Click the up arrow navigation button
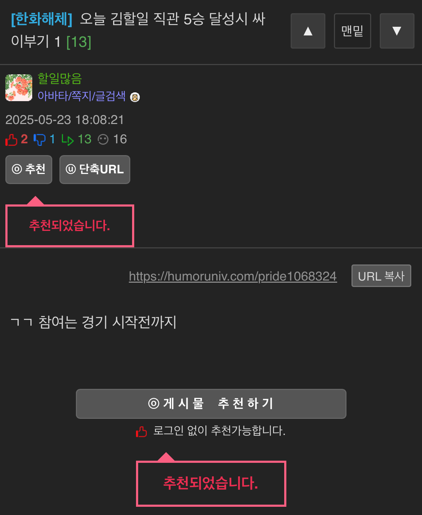 [x=308, y=31]
